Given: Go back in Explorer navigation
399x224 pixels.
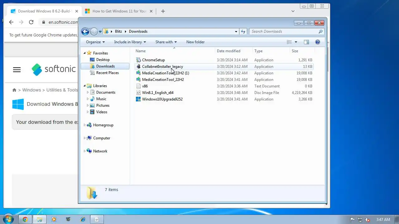Looking at the screenshot, I should click(85, 31).
